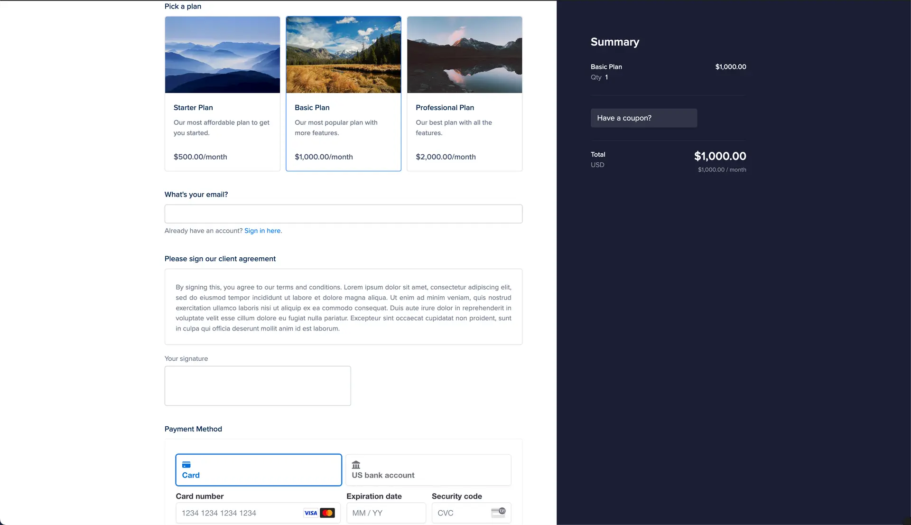This screenshot has width=911, height=525.
Task: Click the Basic Plan meadow image
Action: 343,55
